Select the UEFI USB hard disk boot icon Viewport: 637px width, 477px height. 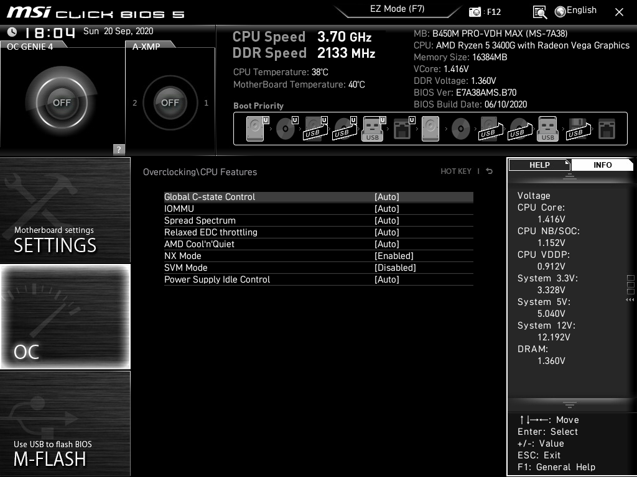pos(315,129)
